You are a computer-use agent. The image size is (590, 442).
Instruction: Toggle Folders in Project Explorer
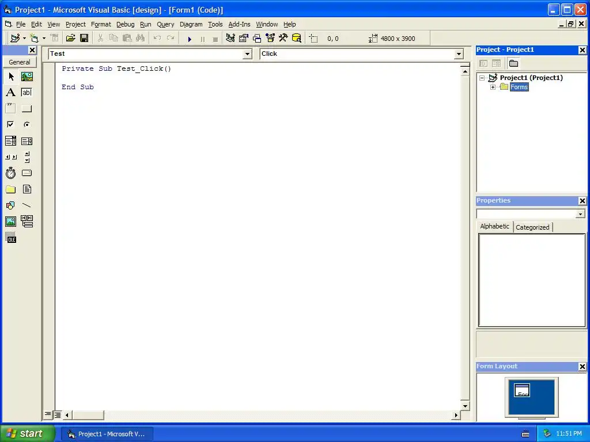click(x=513, y=63)
